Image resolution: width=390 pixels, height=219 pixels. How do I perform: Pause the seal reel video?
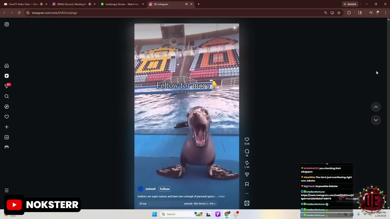(x=186, y=116)
